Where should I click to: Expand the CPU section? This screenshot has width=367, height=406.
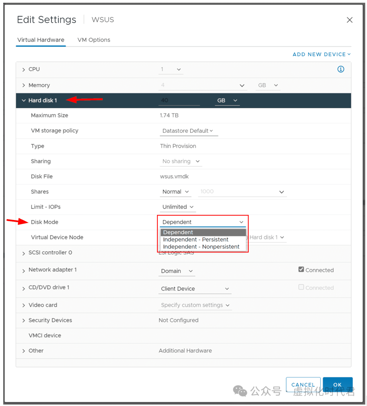pyautogui.click(x=23, y=70)
